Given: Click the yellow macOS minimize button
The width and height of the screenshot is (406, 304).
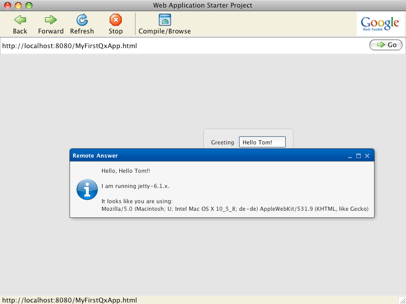Looking at the screenshot, I should coord(18,6).
